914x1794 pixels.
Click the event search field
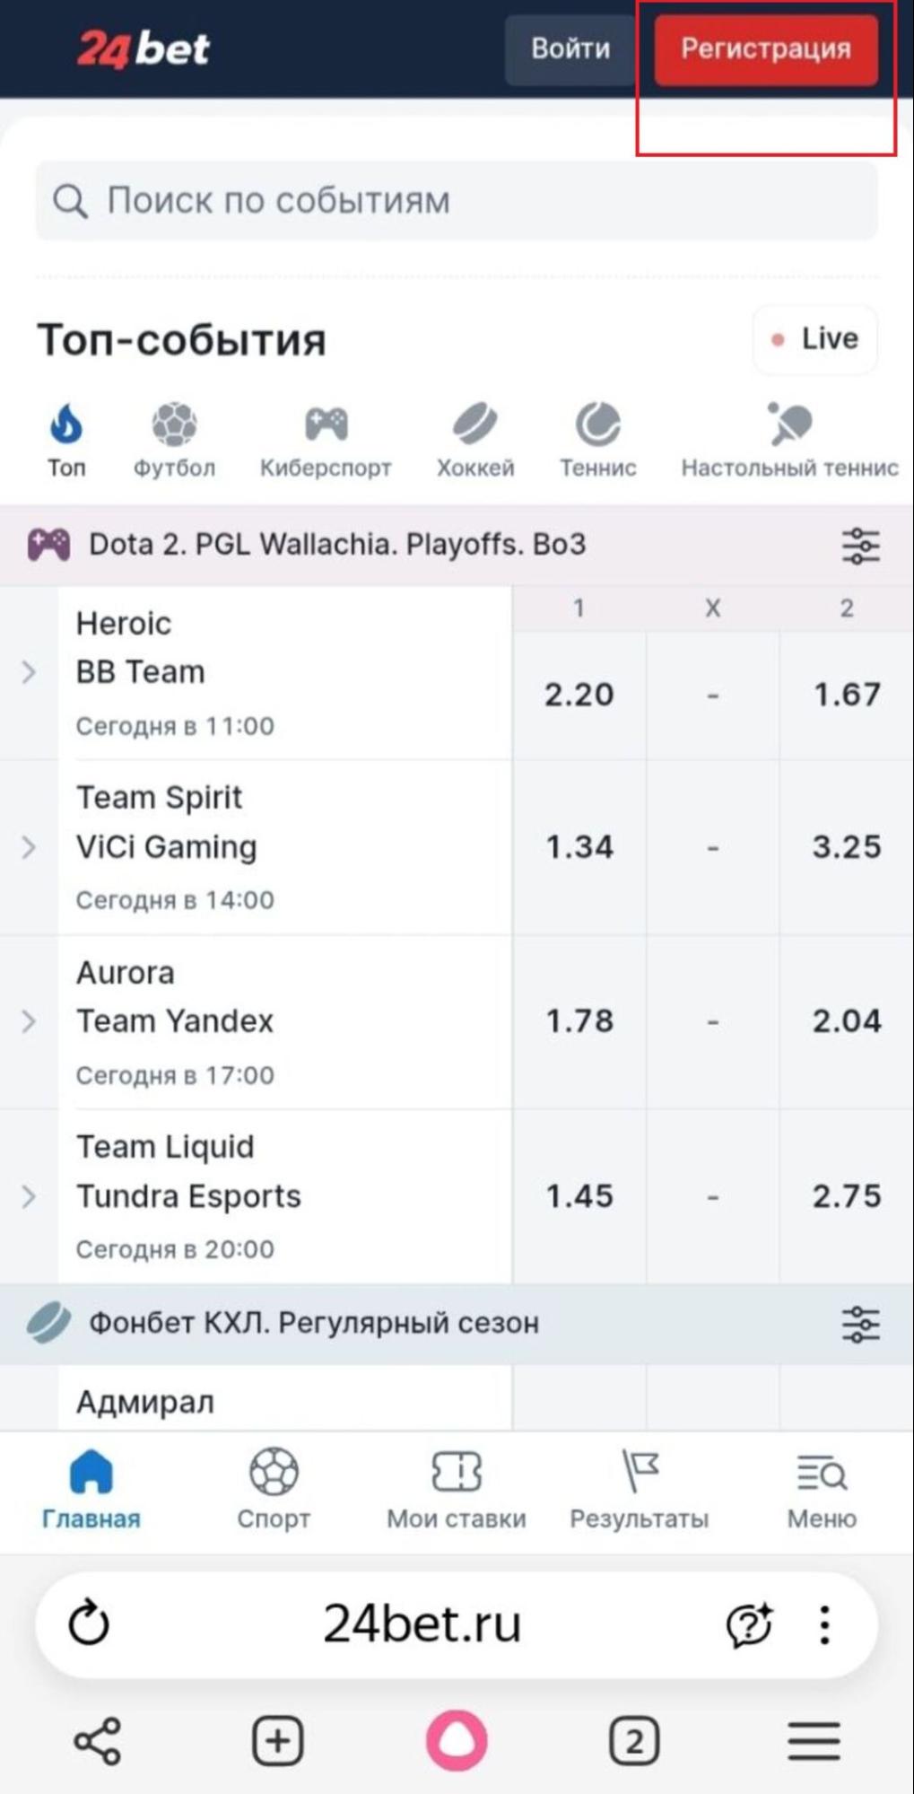click(456, 201)
